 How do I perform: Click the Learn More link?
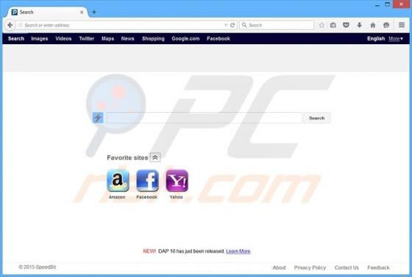[x=238, y=251]
